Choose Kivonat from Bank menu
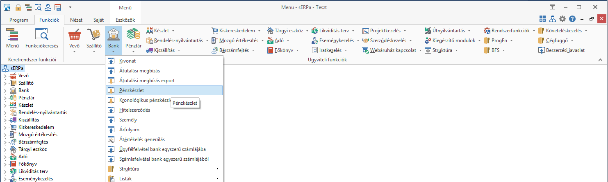 (x=164, y=61)
